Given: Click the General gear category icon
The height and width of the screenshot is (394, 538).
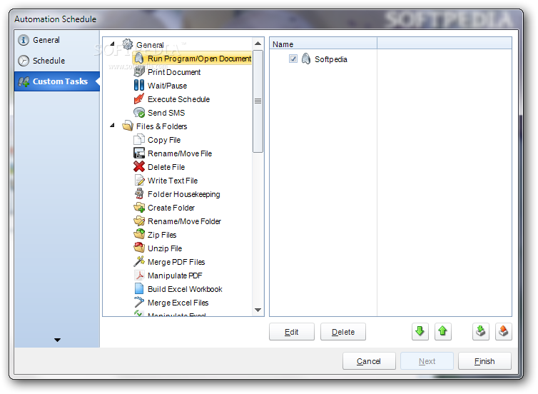Looking at the screenshot, I should pos(128,44).
